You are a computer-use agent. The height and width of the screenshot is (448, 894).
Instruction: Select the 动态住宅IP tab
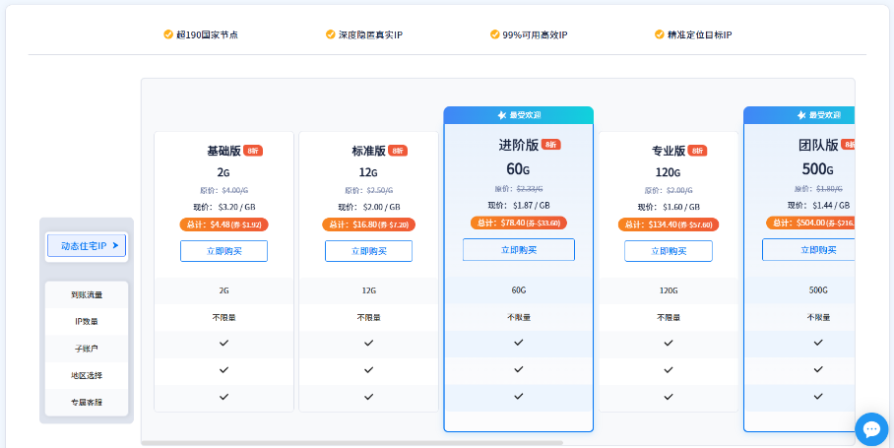pyautogui.click(x=87, y=245)
